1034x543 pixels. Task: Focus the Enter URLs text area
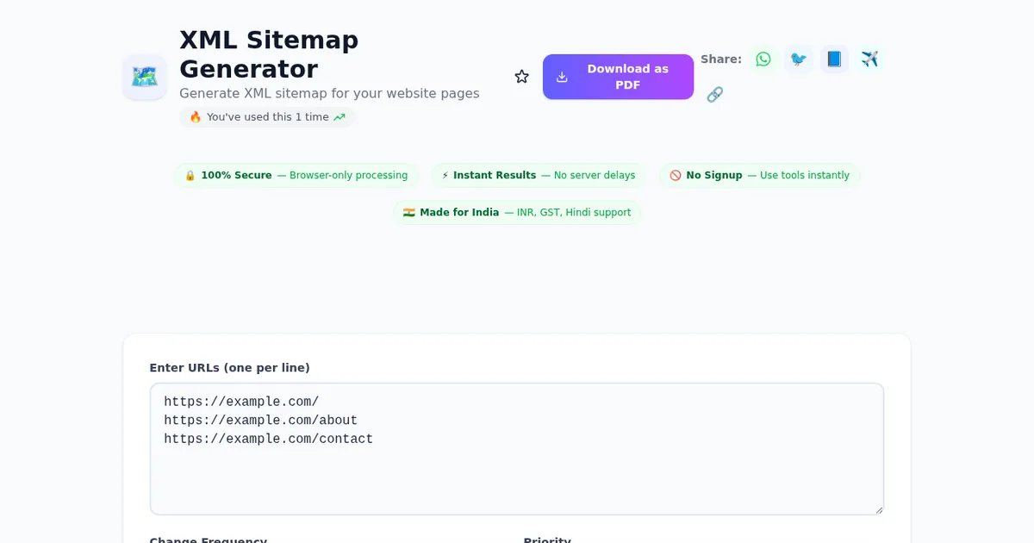(517, 465)
